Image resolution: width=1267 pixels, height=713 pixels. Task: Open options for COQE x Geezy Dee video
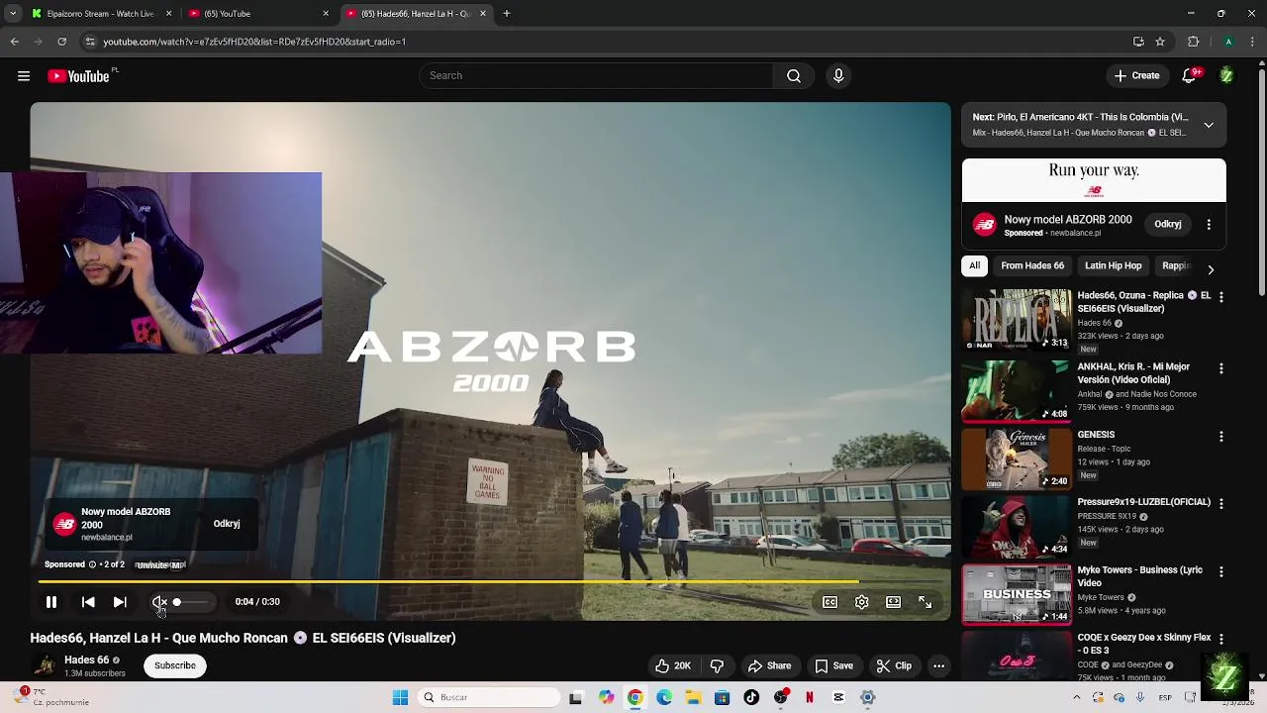point(1220,640)
